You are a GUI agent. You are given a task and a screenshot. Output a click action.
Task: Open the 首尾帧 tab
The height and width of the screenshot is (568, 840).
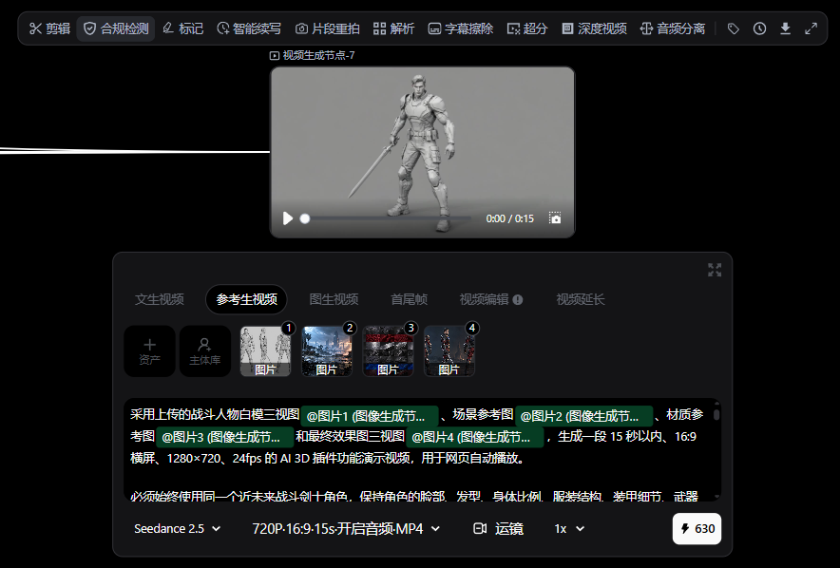pyautogui.click(x=409, y=299)
